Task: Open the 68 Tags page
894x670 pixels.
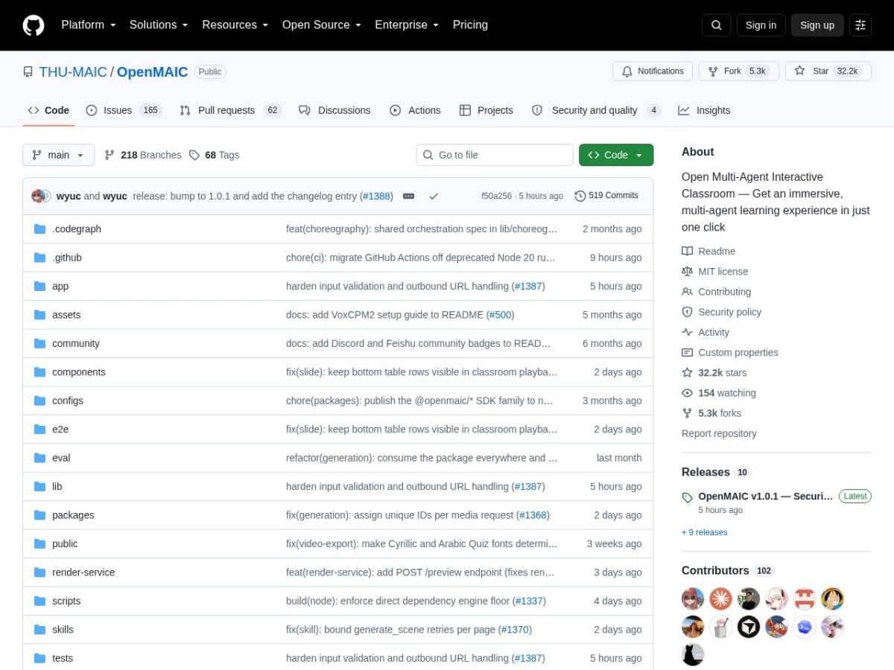Action: 214,155
